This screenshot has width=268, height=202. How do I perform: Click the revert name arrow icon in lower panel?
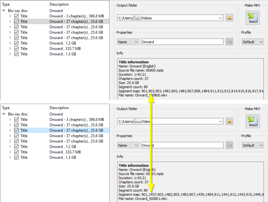229,145
